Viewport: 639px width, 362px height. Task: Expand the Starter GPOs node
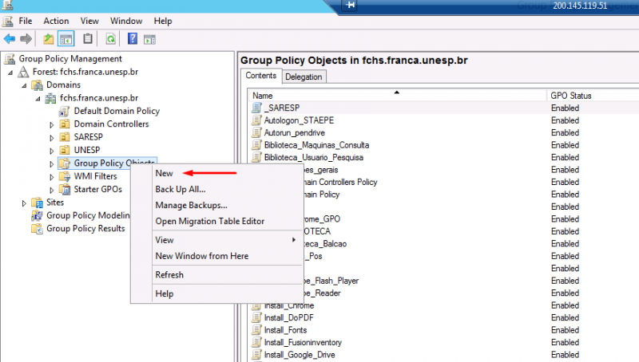tap(52, 190)
